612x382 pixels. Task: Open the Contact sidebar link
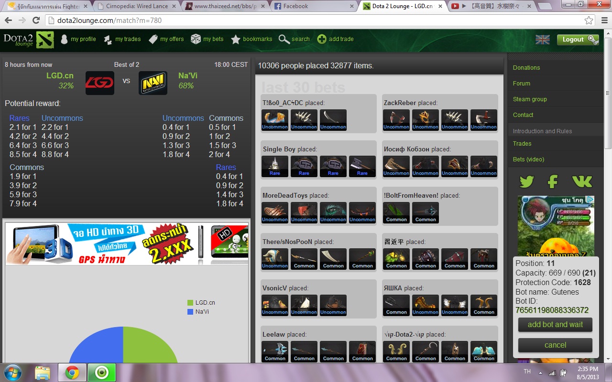pyautogui.click(x=523, y=115)
